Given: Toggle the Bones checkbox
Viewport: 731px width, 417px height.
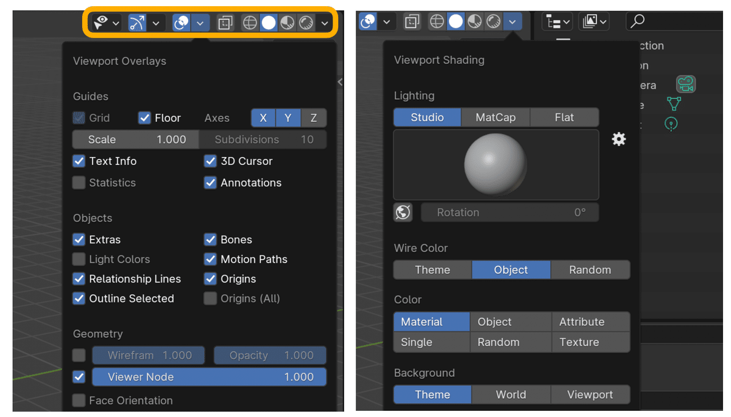Looking at the screenshot, I should click(210, 239).
